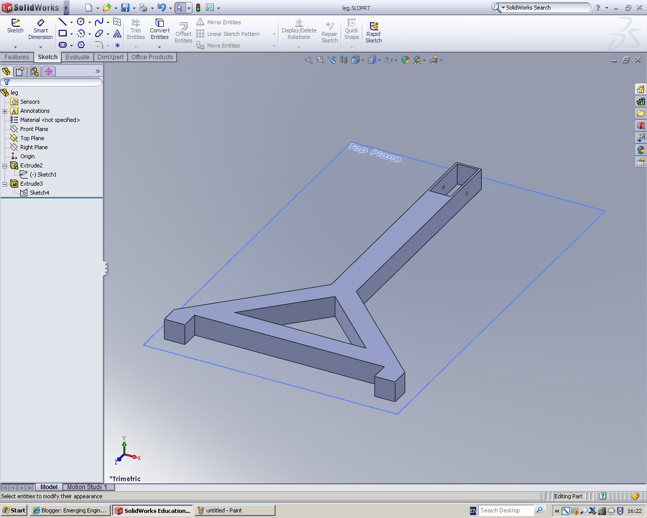Open the Office Products tab

coord(152,57)
